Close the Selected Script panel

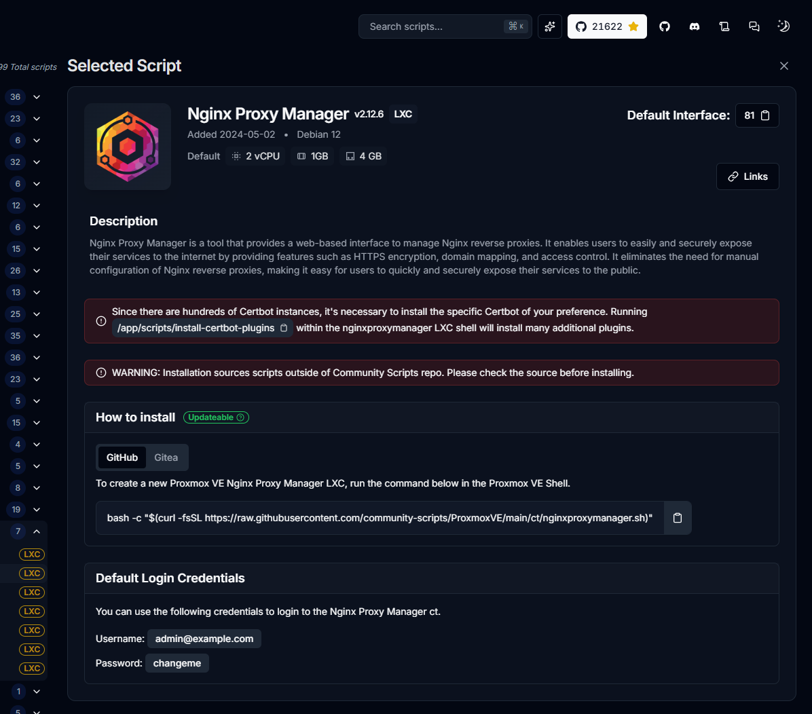pyautogui.click(x=784, y=66)
